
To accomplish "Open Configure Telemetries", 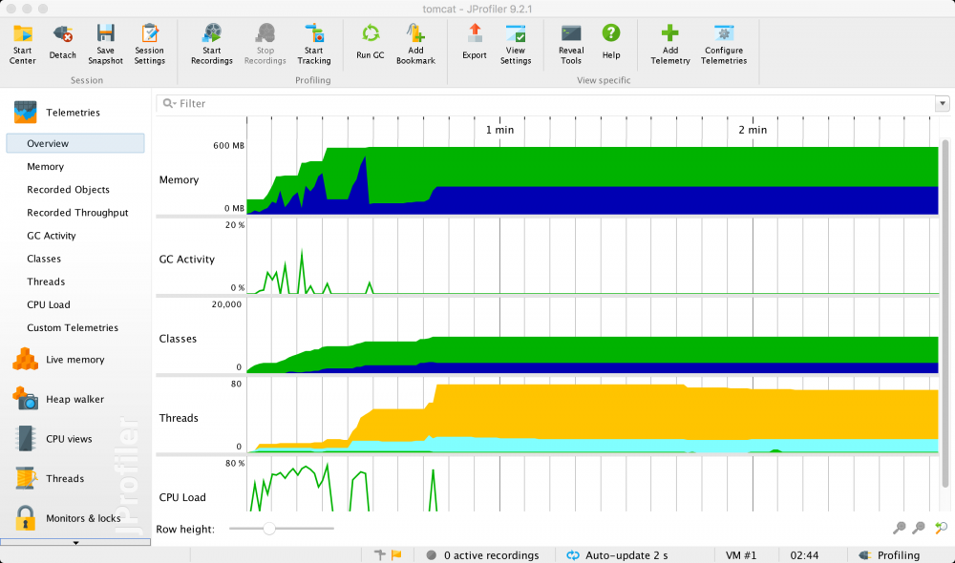I will pyautogui.click(x=724, y=44).
